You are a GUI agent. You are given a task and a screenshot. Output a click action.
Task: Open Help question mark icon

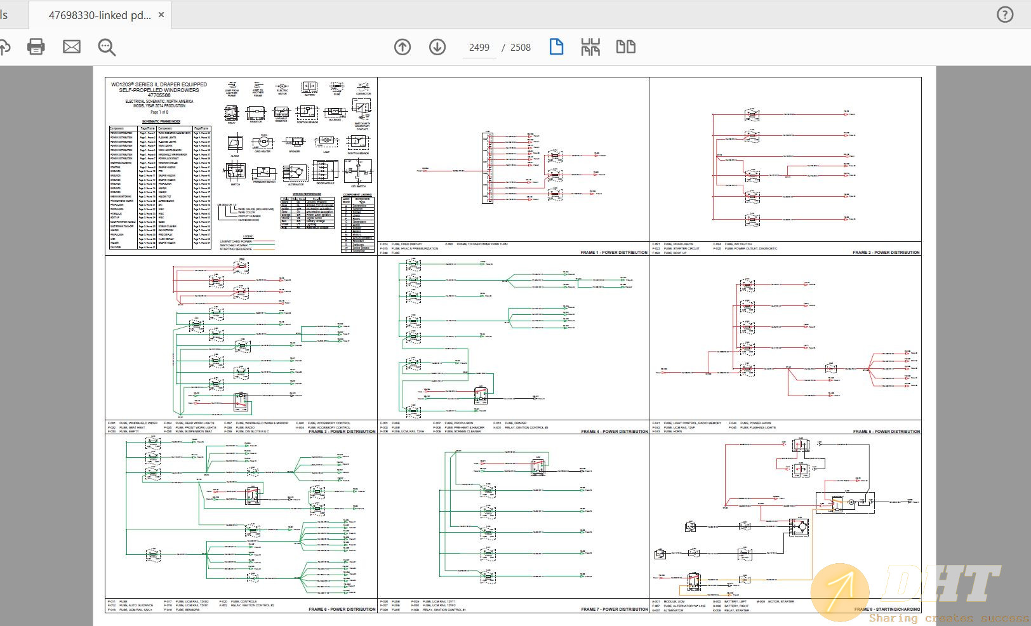1005,15
